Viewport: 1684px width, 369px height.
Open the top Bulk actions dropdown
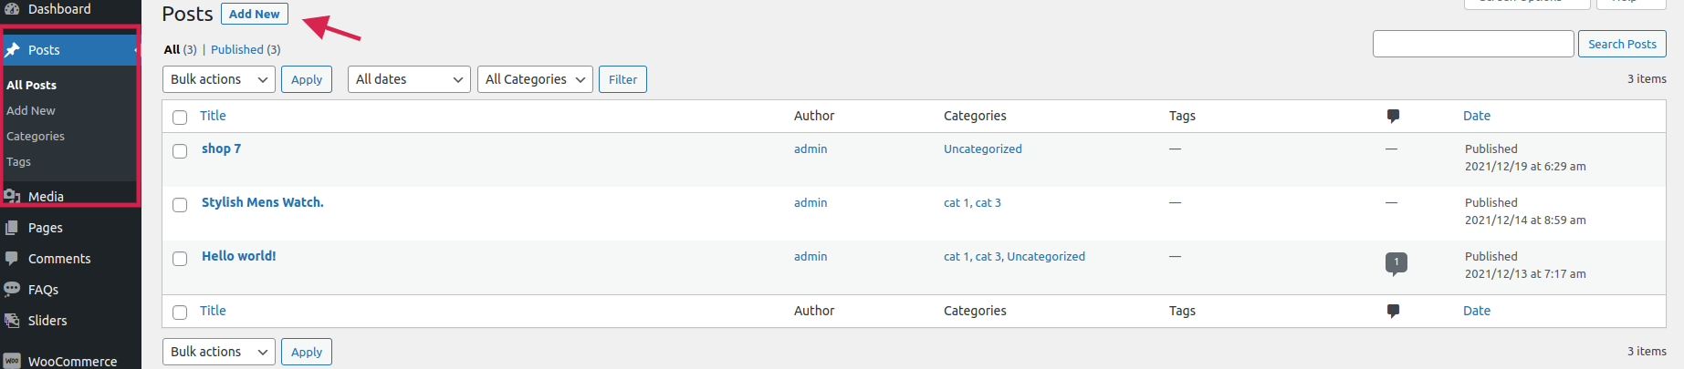[x=219, y=80]
